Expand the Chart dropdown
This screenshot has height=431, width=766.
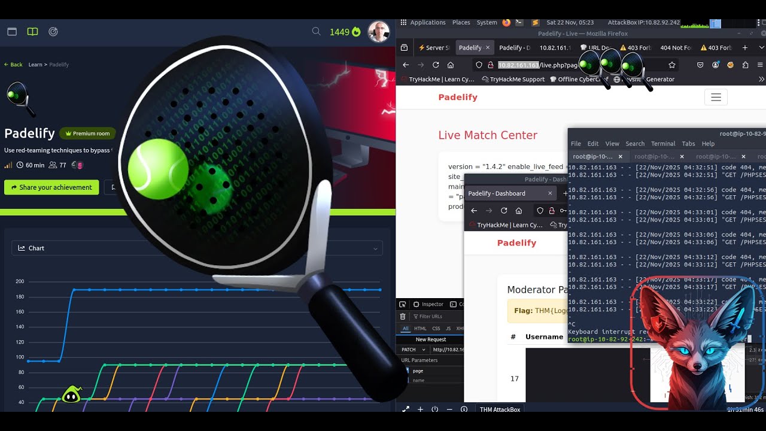197,248
